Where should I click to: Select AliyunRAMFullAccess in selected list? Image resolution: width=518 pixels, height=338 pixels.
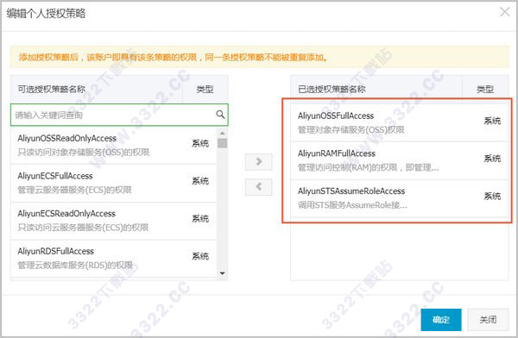click(399, 160)
